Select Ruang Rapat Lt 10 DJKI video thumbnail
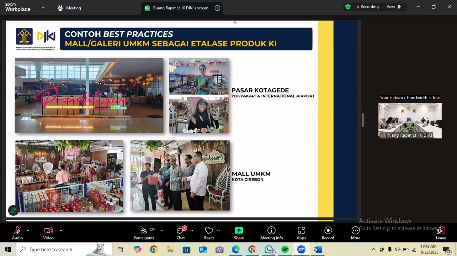The width and height of the screenshot is (457, 256). point(410,121)
